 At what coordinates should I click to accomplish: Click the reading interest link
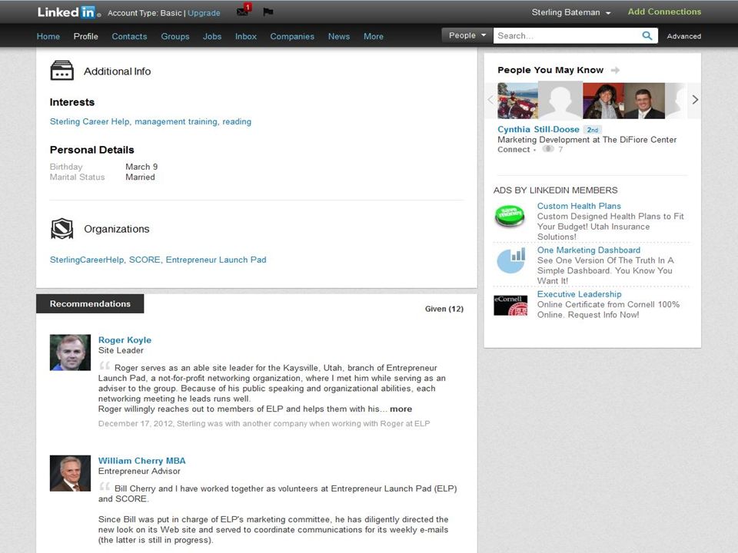[x=237, y=121]
